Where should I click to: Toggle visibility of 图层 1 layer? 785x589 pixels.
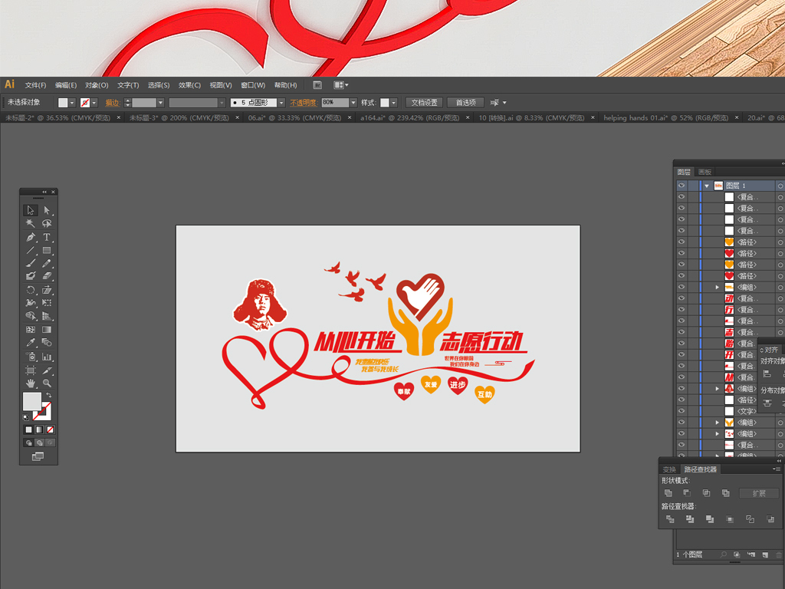pyautogui.click(x=681, y=186)
